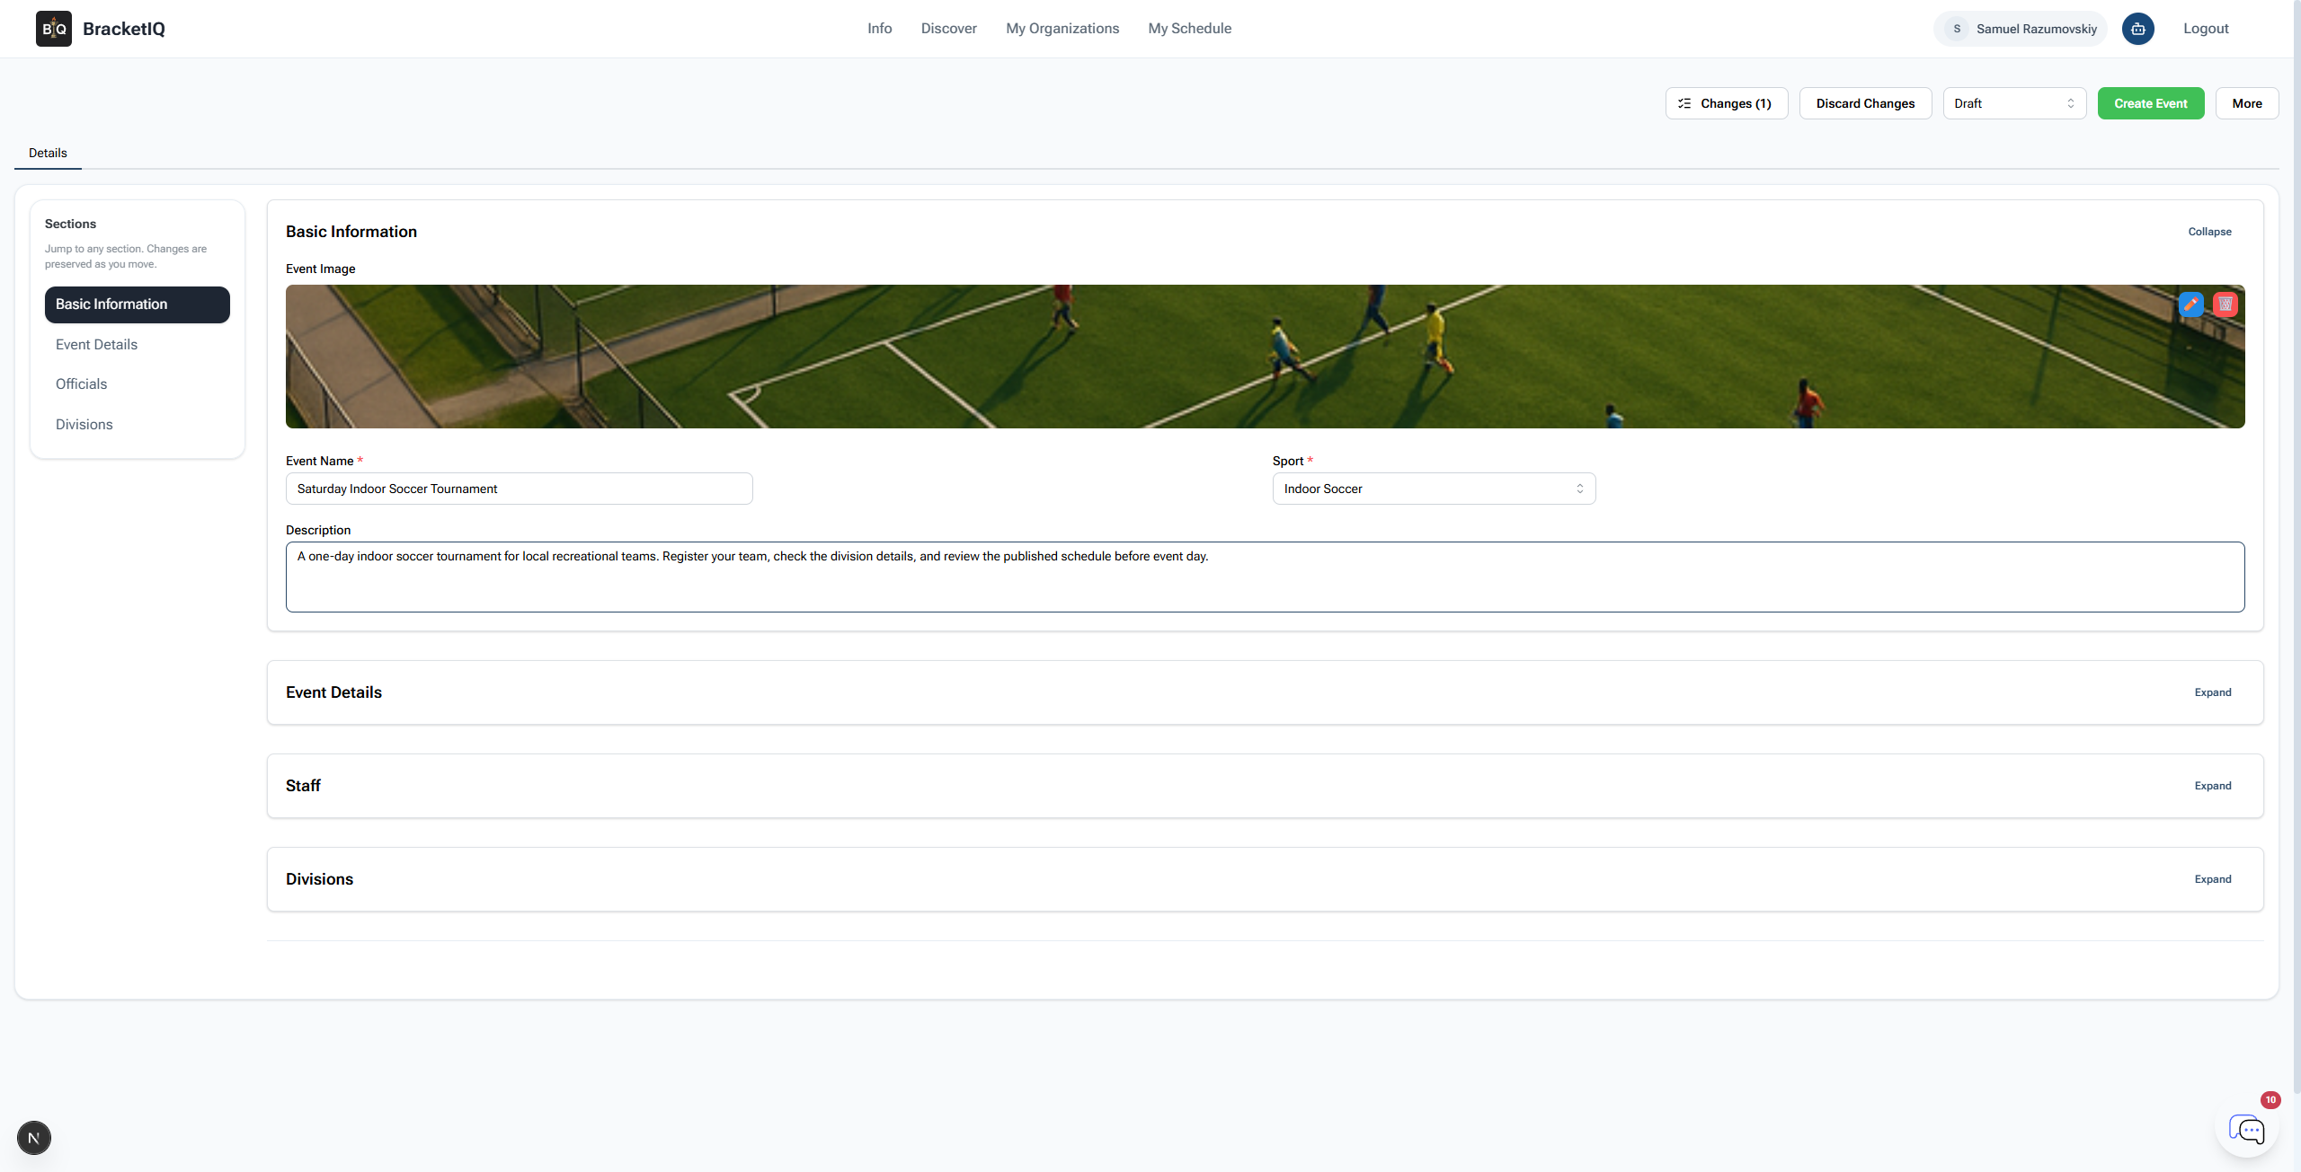Image resolution: width=2301 pixels, height=1172 pixels.
Task: Open the chat bubble widget
Action: 2247,1128
